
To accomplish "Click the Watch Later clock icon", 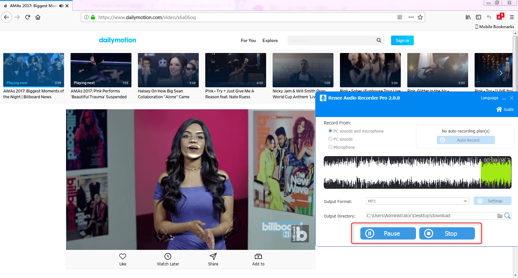I will point(168,256).
